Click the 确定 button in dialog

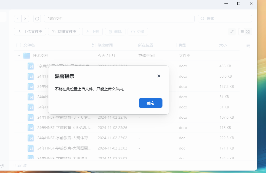pos(150,103)
